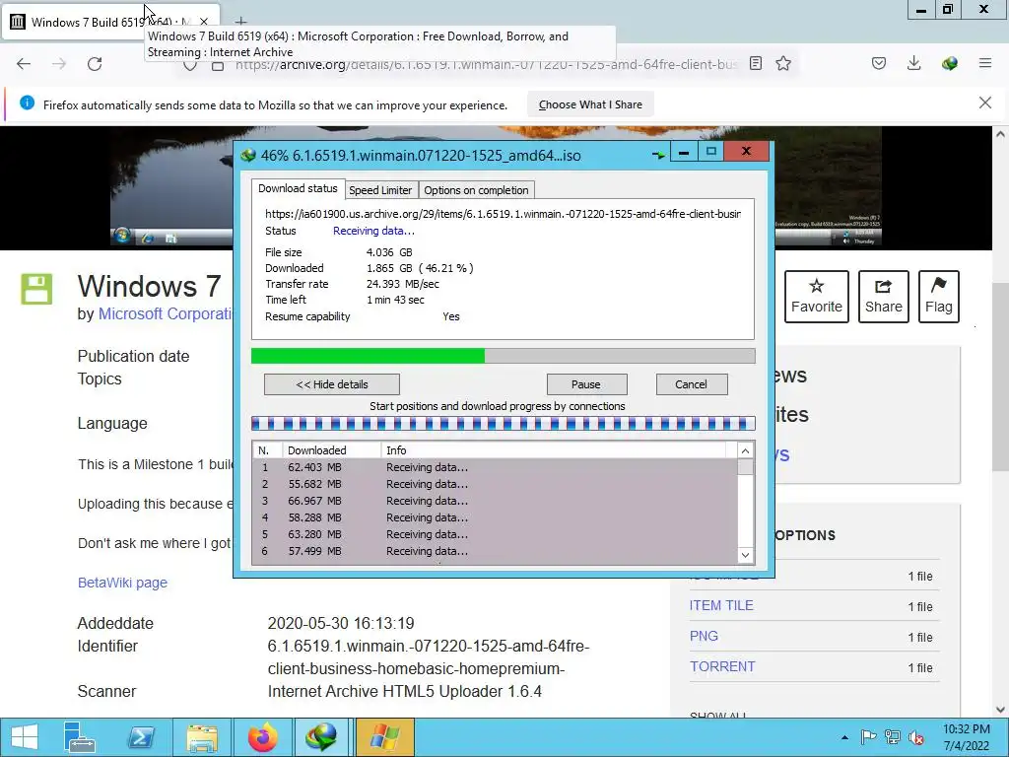Screen dimensions: 1009x757
Task: Click the connections progress segment bar
Action: (x=503, y=424)
